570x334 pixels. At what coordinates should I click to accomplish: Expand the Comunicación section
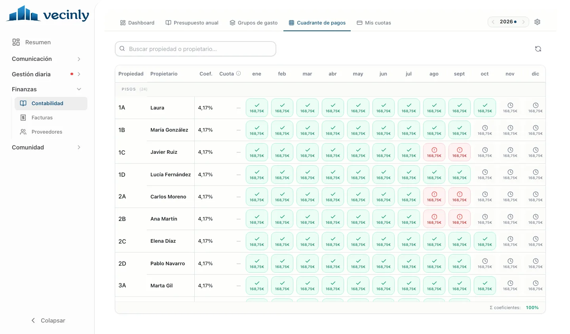pos(47,59)
